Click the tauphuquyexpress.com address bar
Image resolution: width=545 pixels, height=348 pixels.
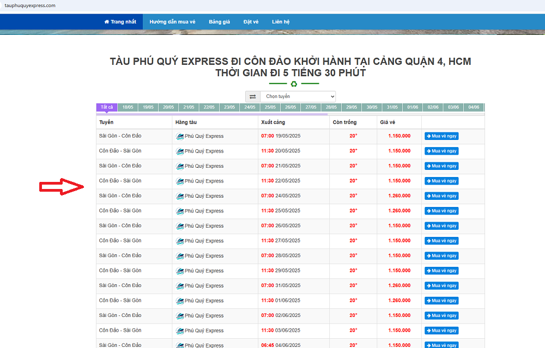pyautogui.click(x=30, y=5)
